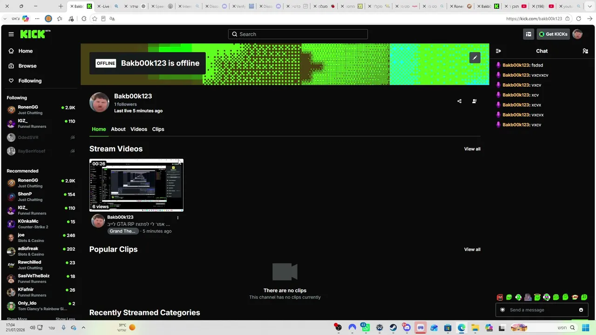
Task: View all Popular Clips
Action: [472, 249]
